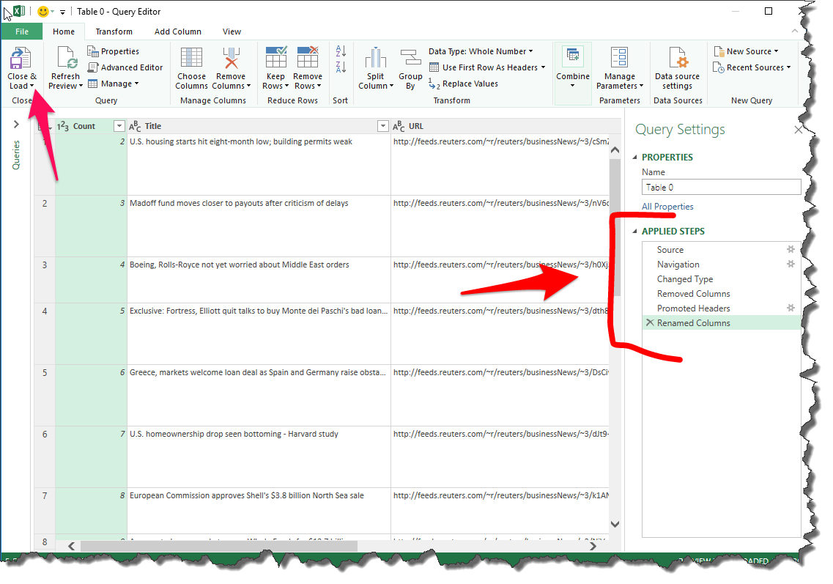Open the Data Type Whole Number dropdown
The width and height of the screenshot is (833, 584).
click(x=529, y=51)
